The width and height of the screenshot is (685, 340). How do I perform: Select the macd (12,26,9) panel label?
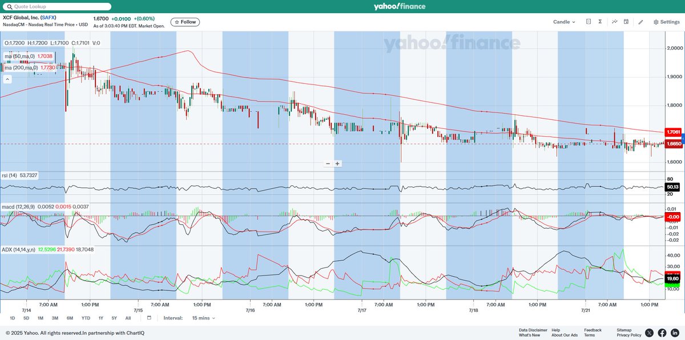tap(19, 206)
